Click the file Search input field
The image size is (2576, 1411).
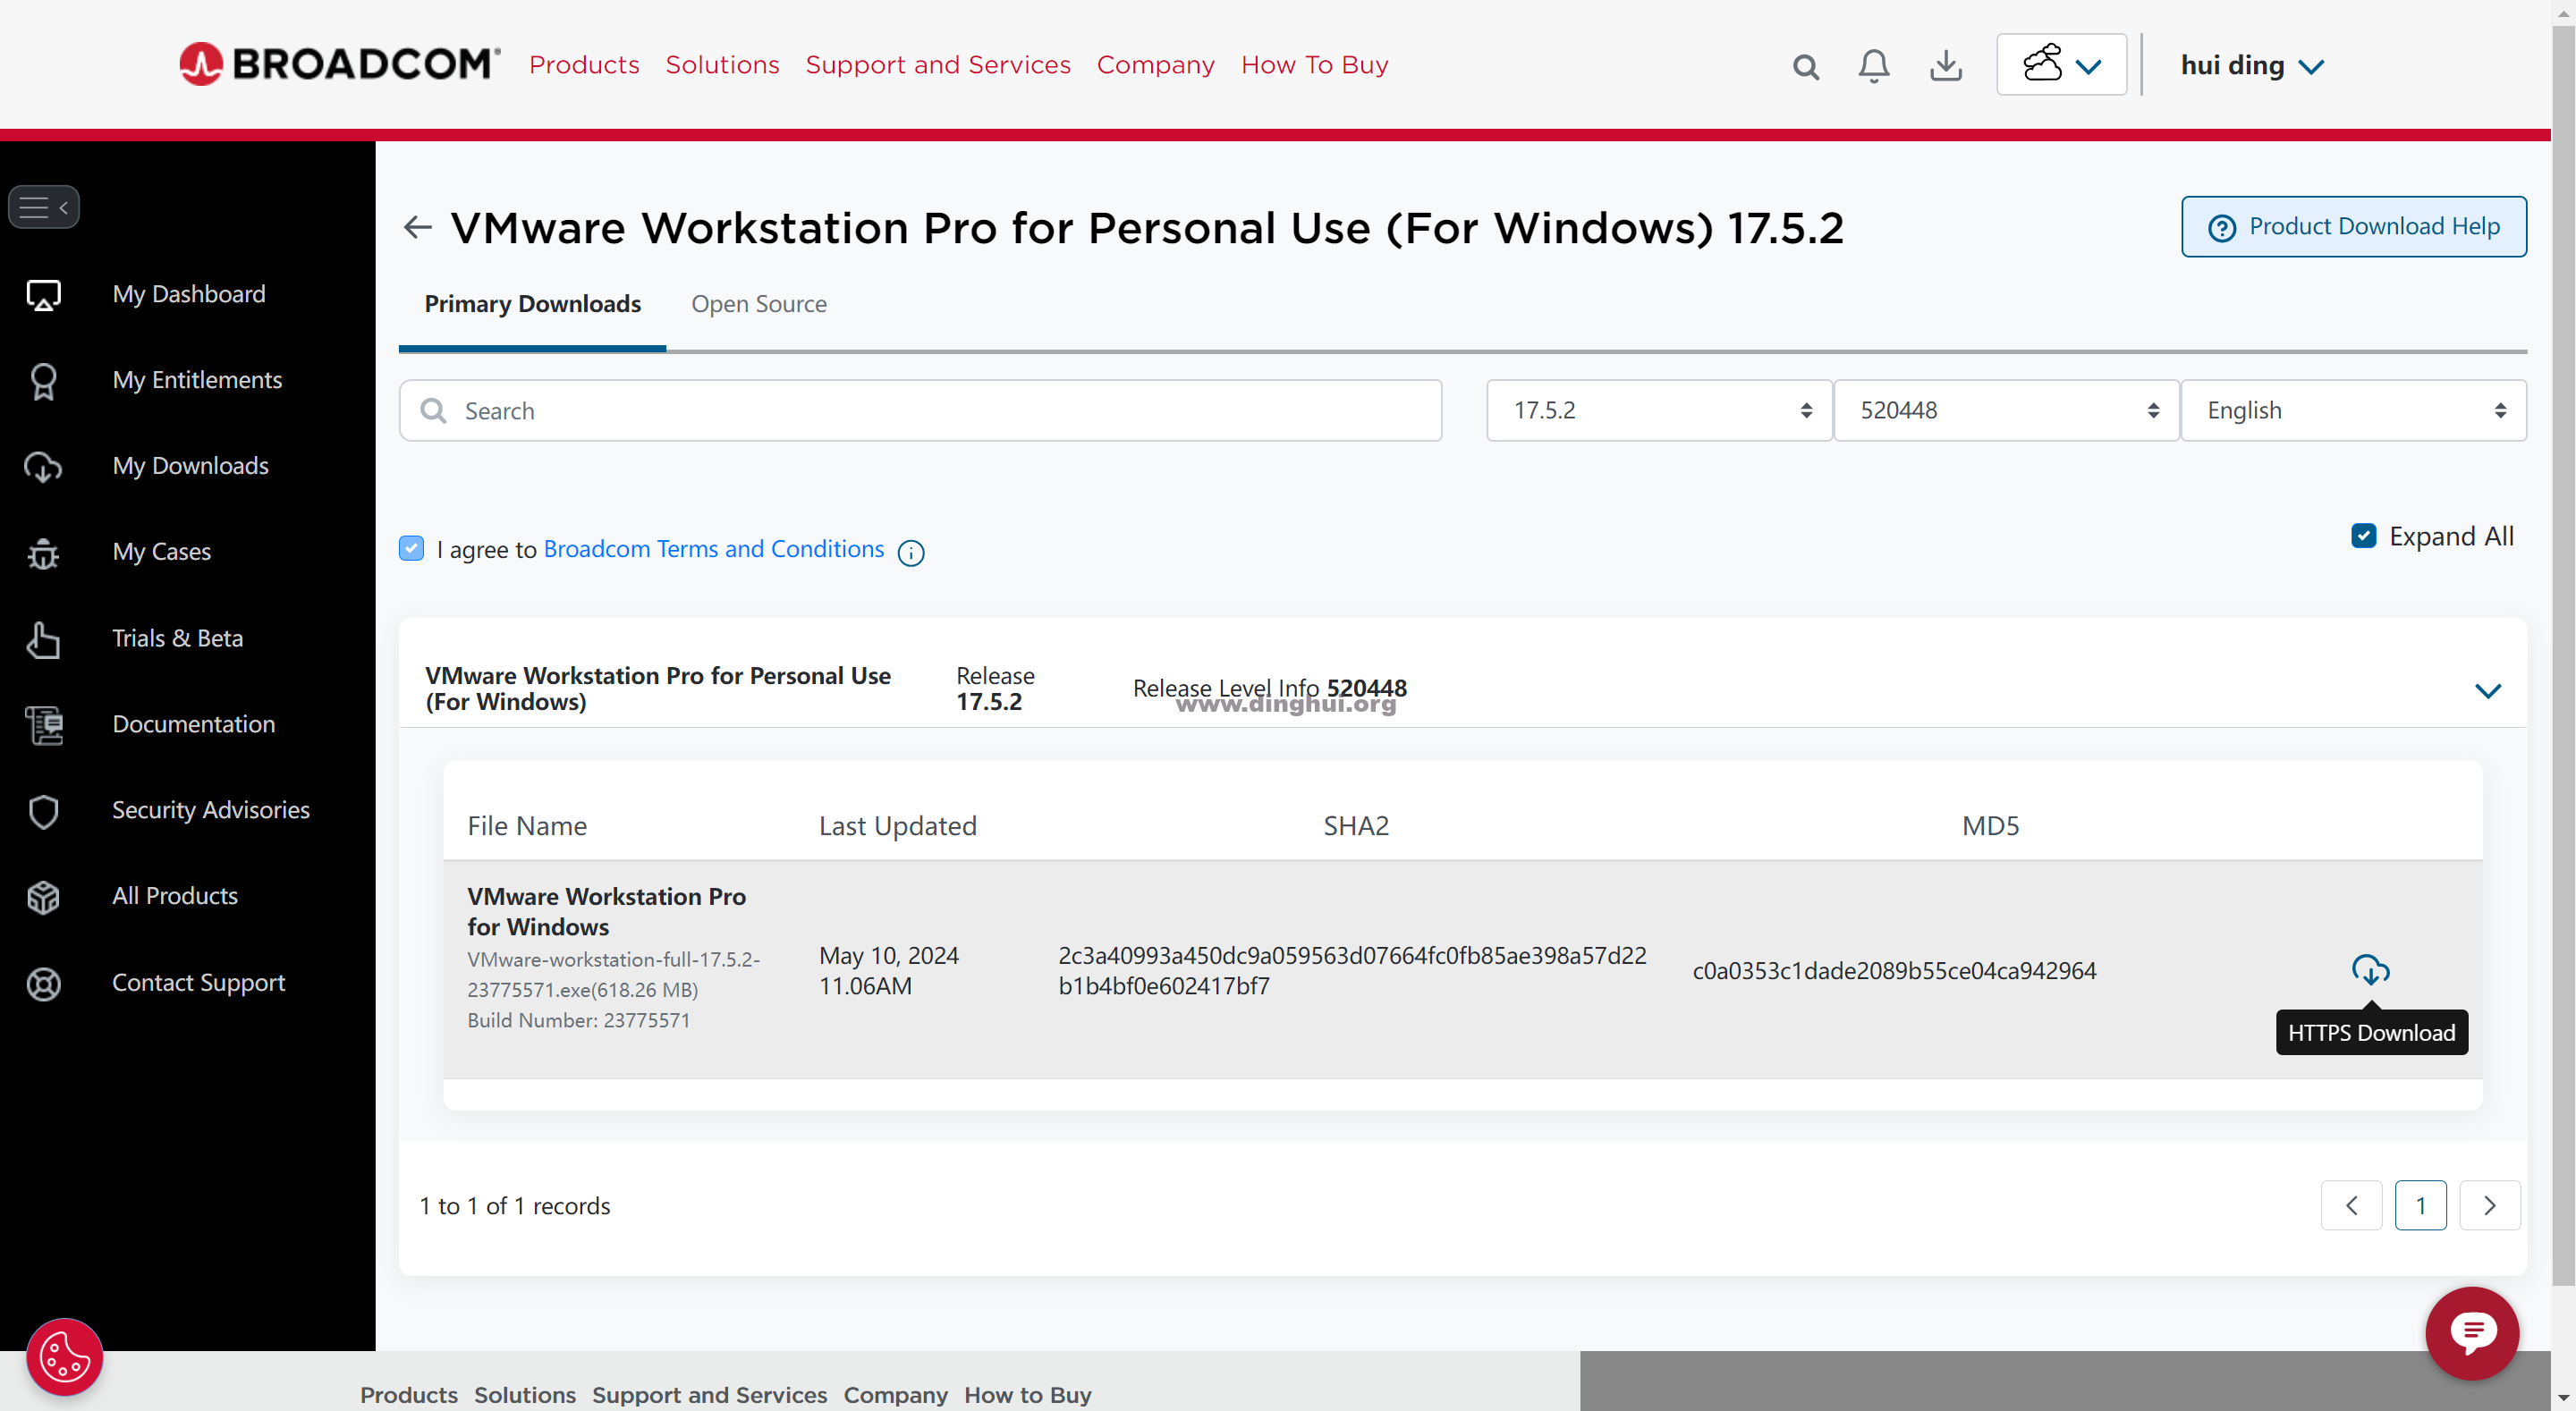(920, 411)
